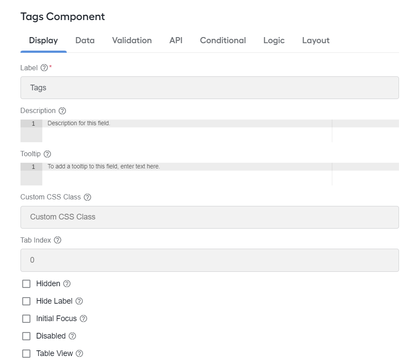The image size is (406, 363).
Task: Click the help icon beside Disabled
Action: point(72,336)
